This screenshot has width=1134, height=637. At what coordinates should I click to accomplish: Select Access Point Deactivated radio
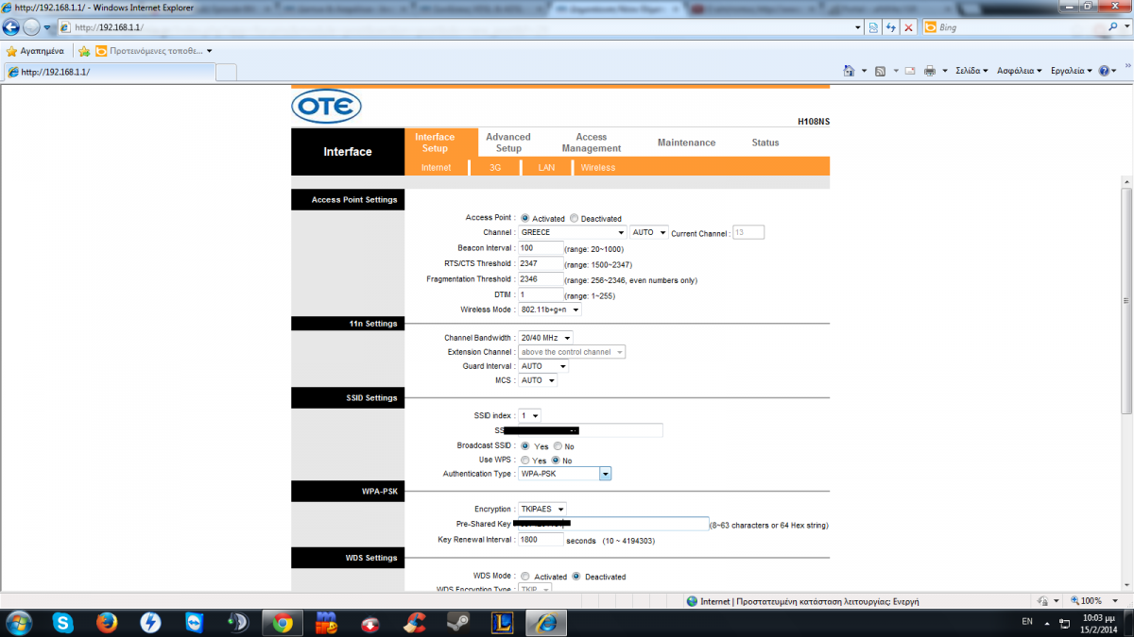(574, 218)
